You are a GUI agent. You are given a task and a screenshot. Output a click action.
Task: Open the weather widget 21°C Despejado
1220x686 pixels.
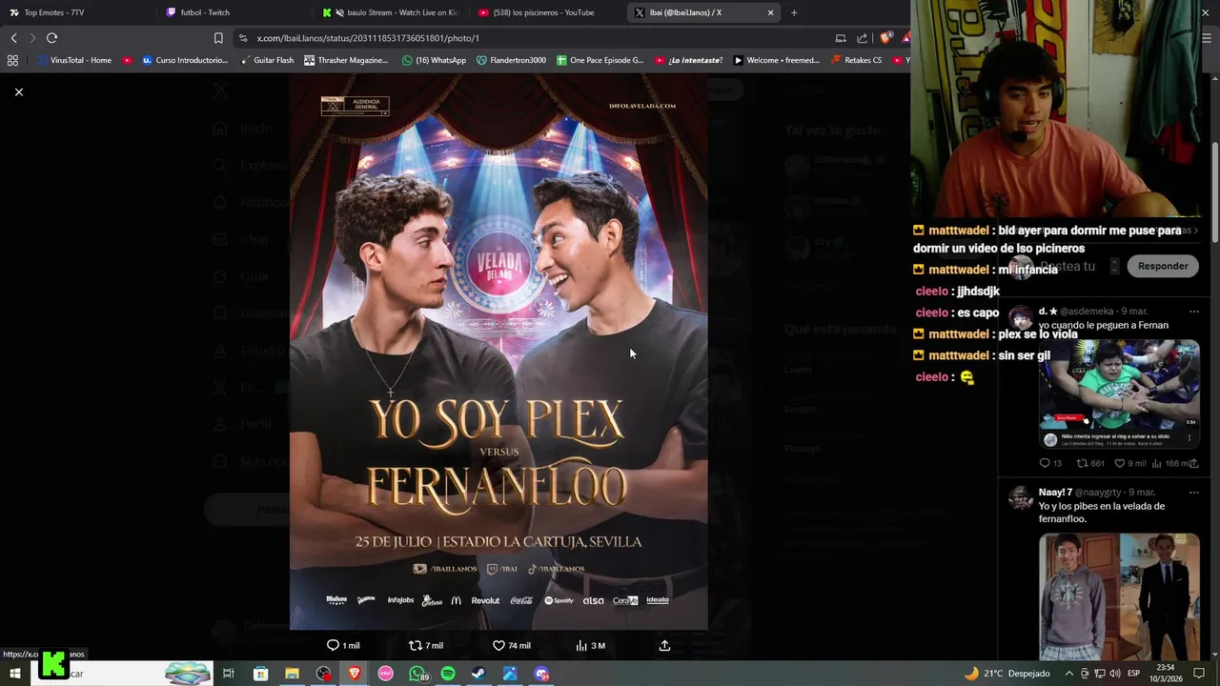1006,674
